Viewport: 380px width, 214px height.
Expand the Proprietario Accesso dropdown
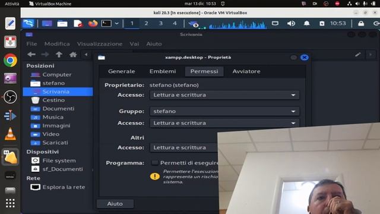pos(224,95)
